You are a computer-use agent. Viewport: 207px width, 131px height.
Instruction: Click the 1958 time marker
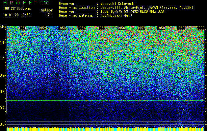(161, 28)
